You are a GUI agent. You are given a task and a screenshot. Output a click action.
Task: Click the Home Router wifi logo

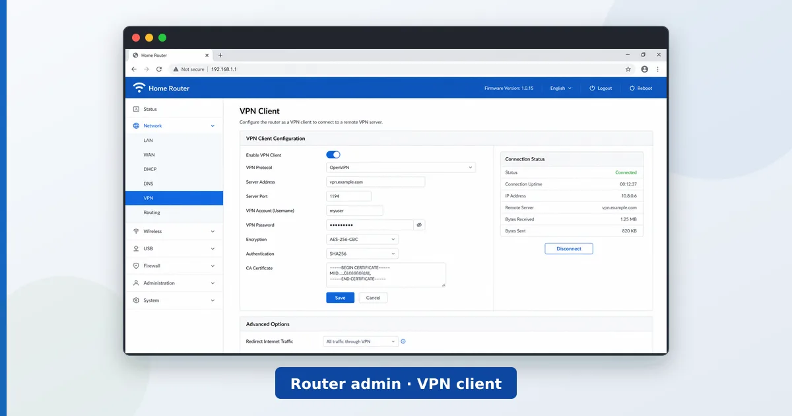point(139,88)
